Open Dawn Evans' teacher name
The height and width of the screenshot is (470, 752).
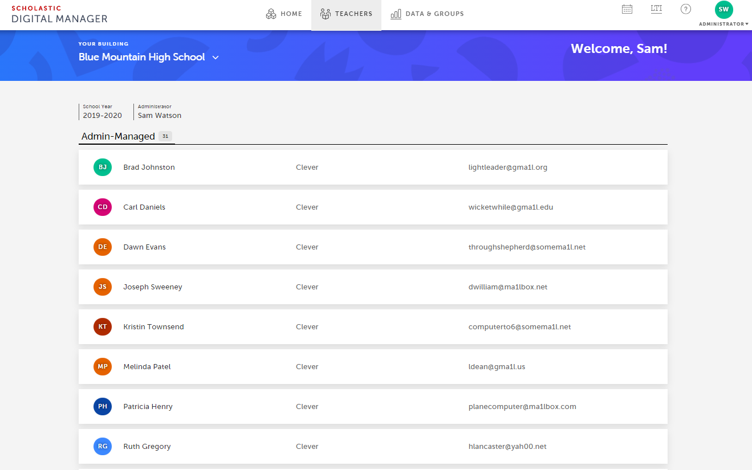point(145,247)
